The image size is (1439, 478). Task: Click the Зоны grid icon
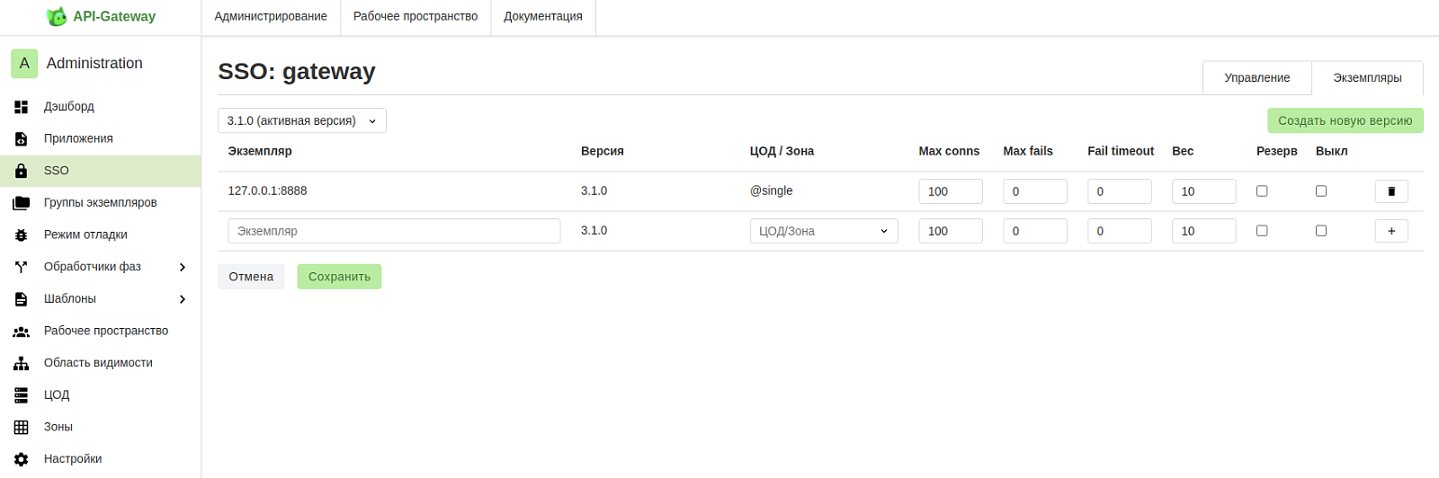click(22, 428)
